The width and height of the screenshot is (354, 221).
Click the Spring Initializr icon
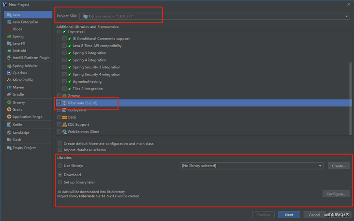(9, 66)
